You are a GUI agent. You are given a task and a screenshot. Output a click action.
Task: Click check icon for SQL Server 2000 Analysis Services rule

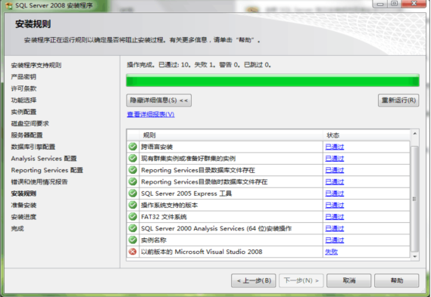133,228
